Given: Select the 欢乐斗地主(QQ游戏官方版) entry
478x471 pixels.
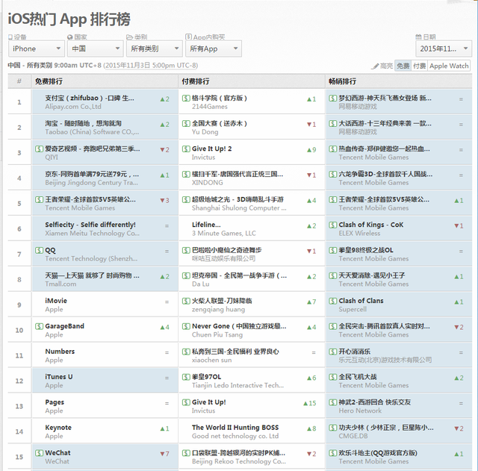Looking at the screenshot, I should point(378,453).
